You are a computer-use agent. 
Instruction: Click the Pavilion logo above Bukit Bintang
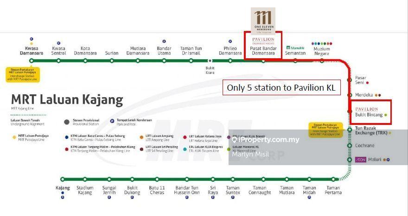click(367, 109)
